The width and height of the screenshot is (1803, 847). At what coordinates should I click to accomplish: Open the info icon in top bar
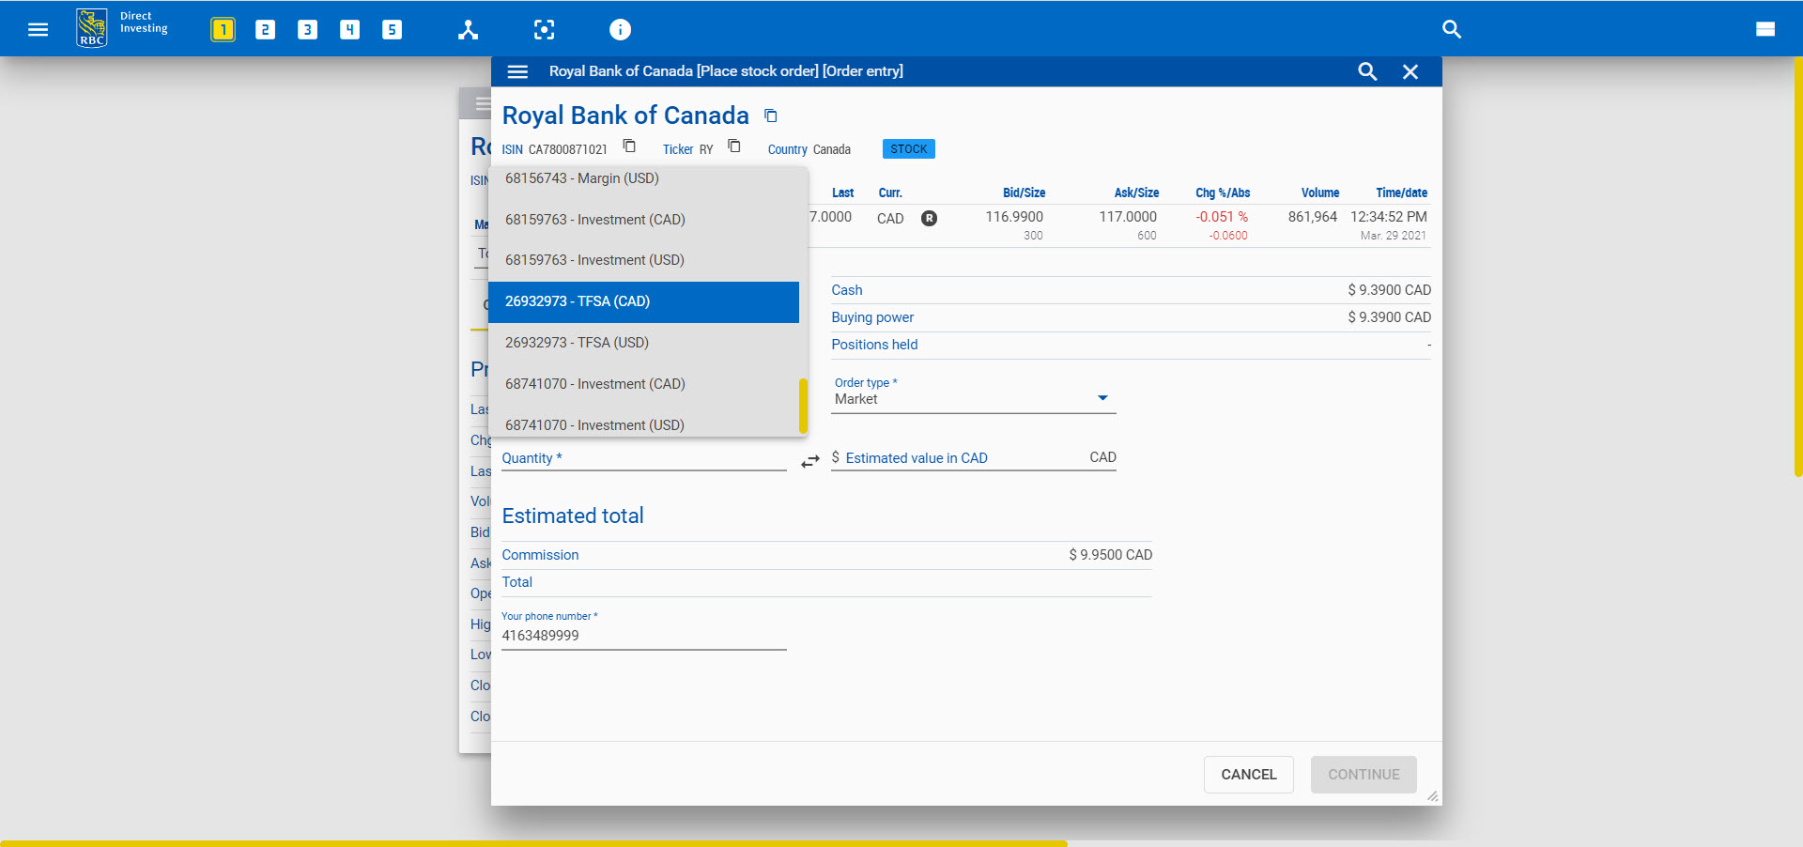tap(620, 29)
